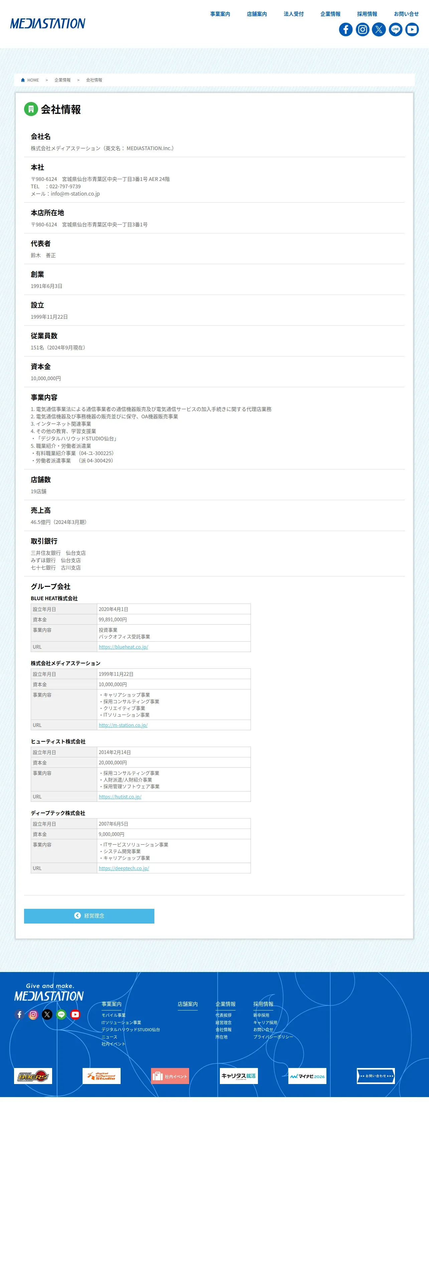429x1288 pixels.
Task: Open the footer Instagram icon
Action: tap(33, 1014)
